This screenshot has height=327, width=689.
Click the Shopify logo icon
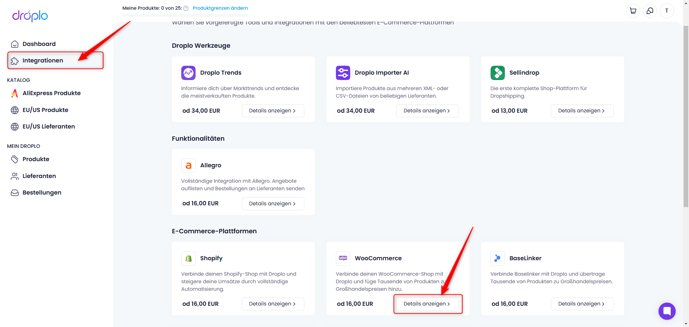coord(188,258)
